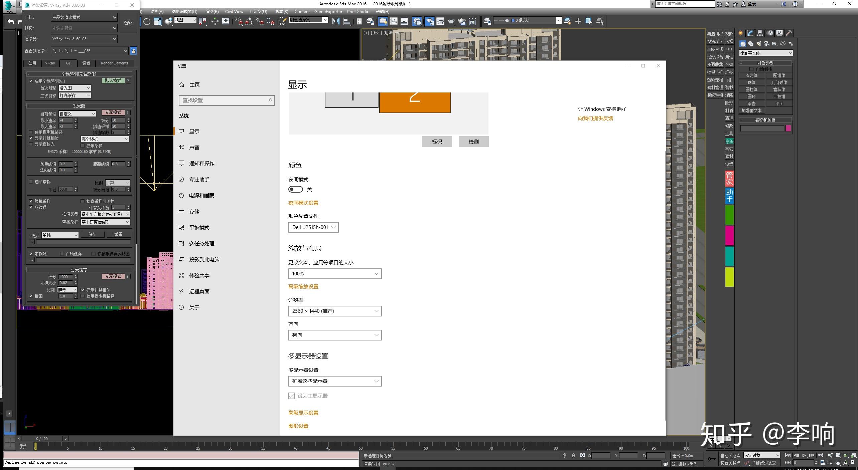The height and width of the screenshot is (470, 858).
Task: Uncheck Enable Global Illumination (启用全局照明) checkbox
Action: [31, 81]
